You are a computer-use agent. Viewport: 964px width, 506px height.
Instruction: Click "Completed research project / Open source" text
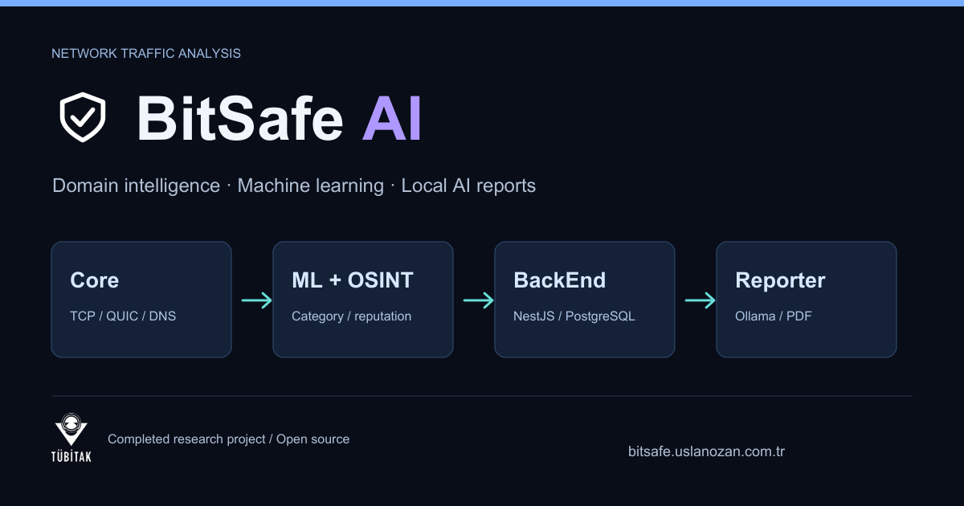(x=229, y=439)
